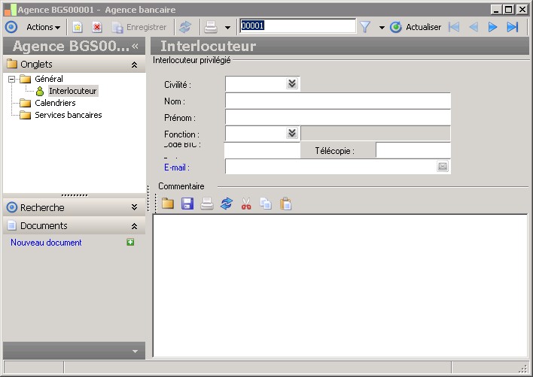Delete the record with the red X icon
Viewport: 533px width, 377px height.
tap(97, 27)
